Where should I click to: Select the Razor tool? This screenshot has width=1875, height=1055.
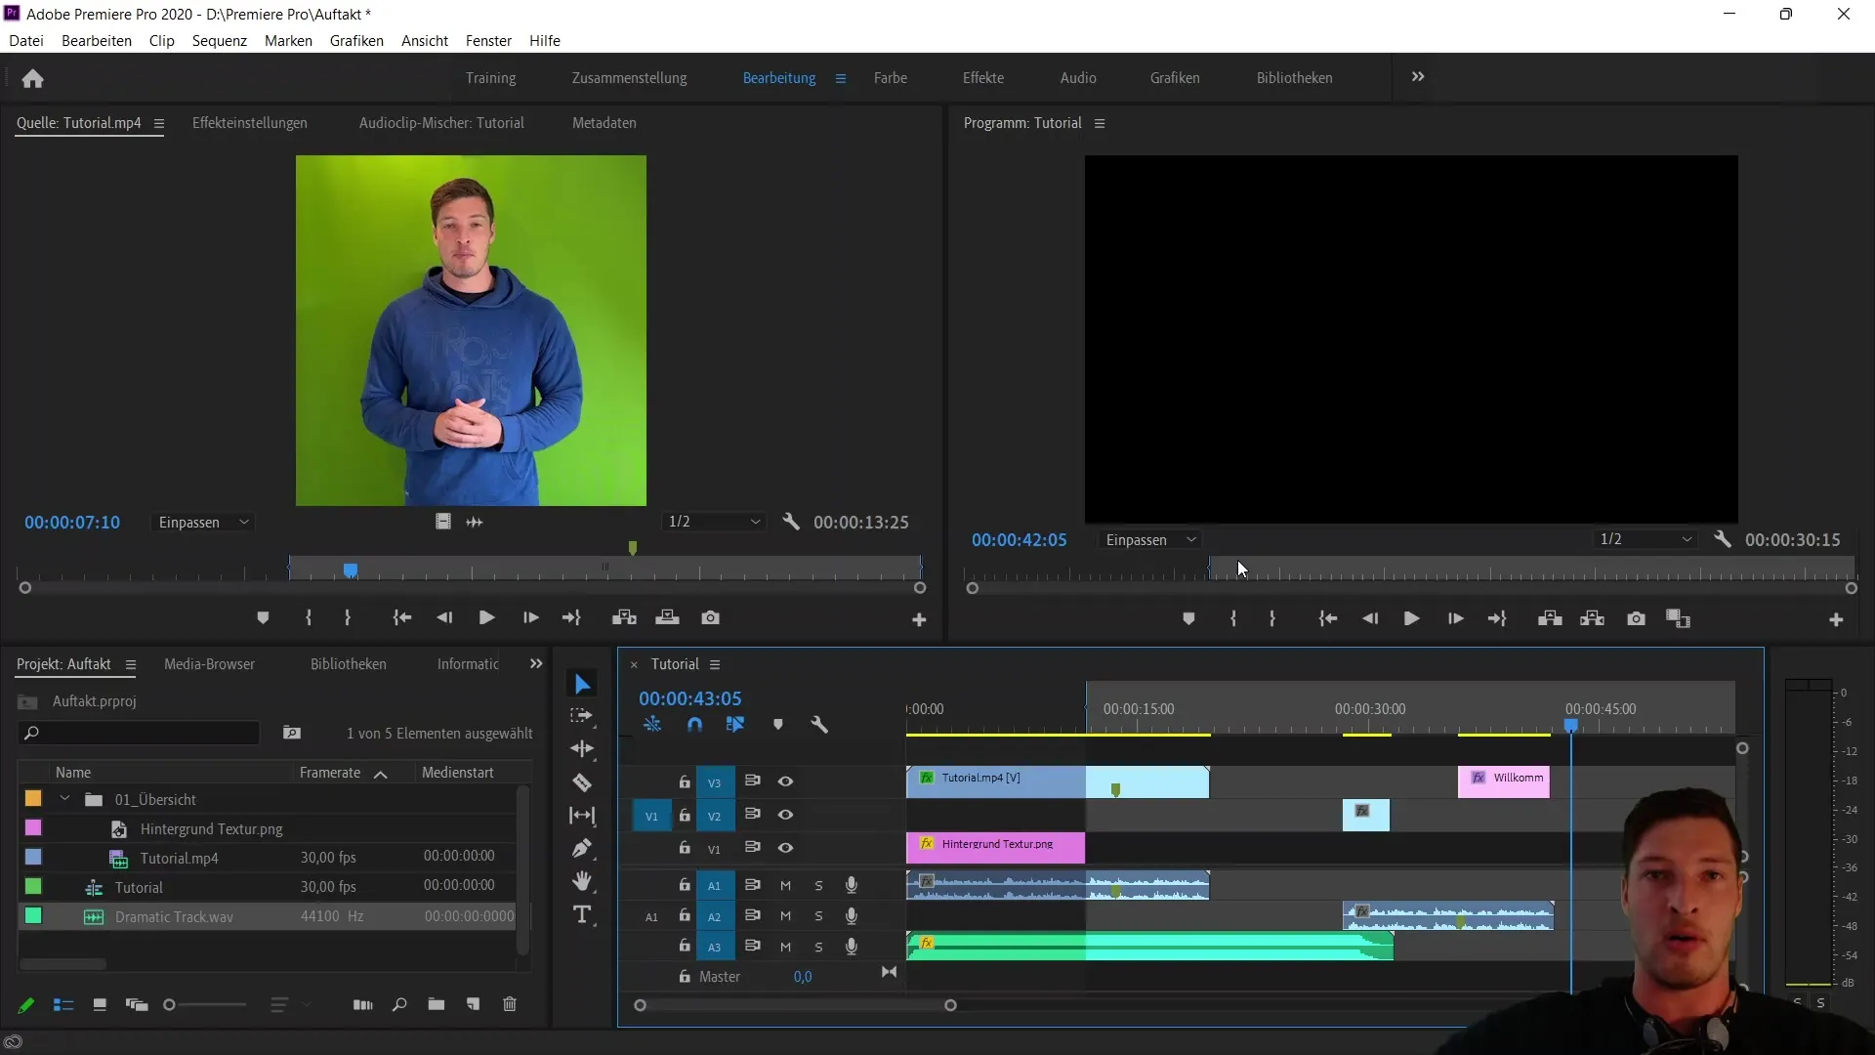point(582,782)
